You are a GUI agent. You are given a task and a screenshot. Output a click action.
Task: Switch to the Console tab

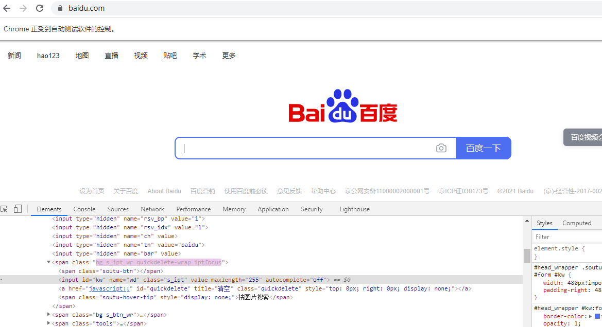(x=84, y=209)
